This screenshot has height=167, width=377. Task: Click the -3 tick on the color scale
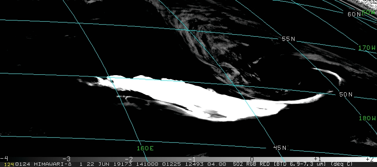coord(66,159)
